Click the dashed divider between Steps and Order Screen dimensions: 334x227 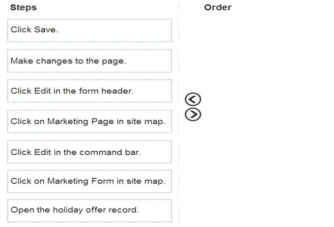(179, 113)
